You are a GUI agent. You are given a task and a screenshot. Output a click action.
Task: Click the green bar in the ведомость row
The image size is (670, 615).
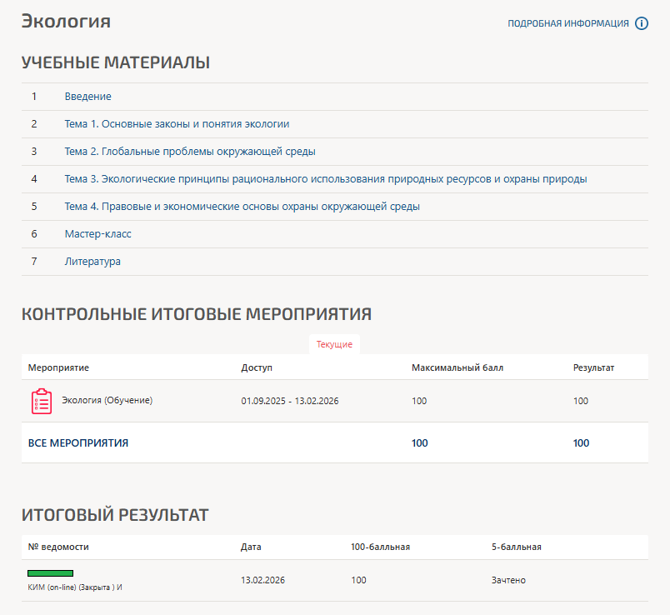[x=50, y=573]
